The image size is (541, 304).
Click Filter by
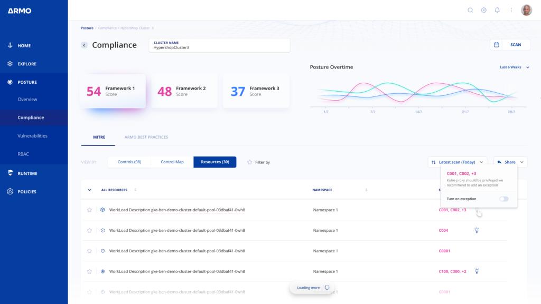coord(262,162)
